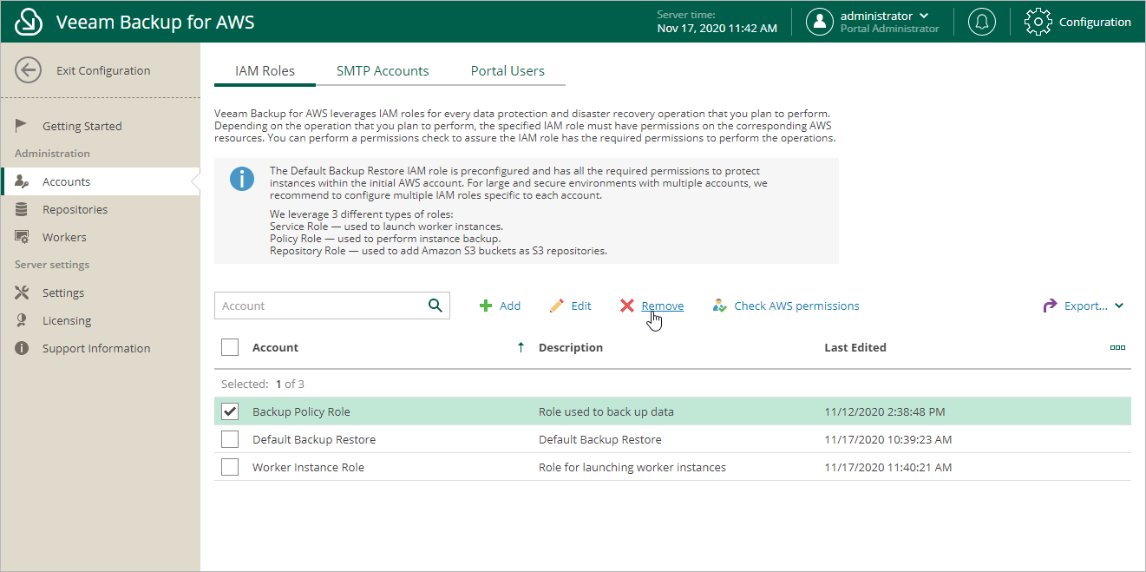Click Check AWS permissions label

coord(797,306)
